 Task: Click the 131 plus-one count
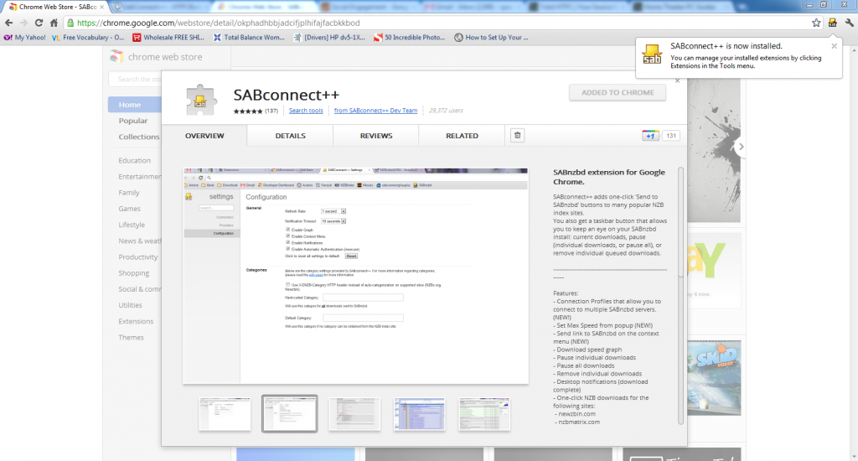pyautogui.click(x=671, y=136)
